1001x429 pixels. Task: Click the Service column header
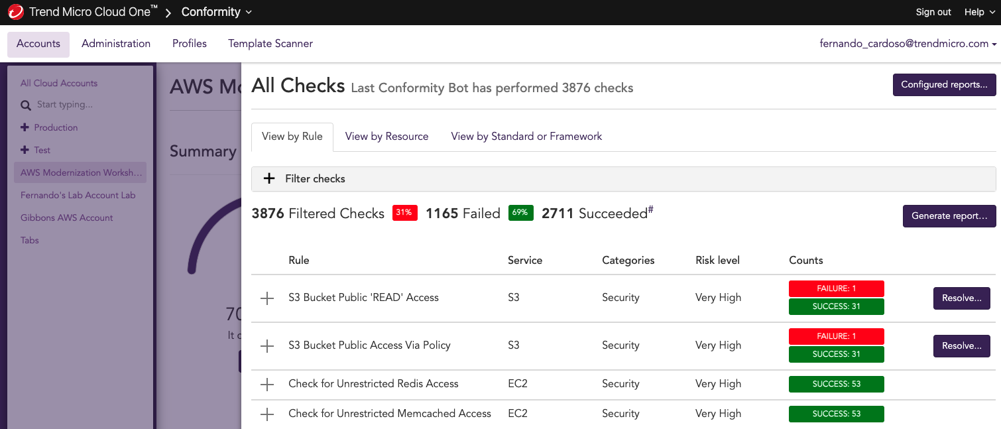pyautogui.click(x=525, y=261)
